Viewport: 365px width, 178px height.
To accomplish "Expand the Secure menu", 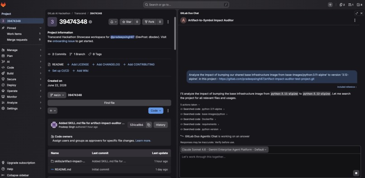I will (21, 79).
